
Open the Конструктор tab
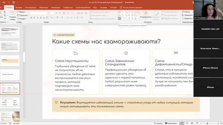[x=30, y=8]
